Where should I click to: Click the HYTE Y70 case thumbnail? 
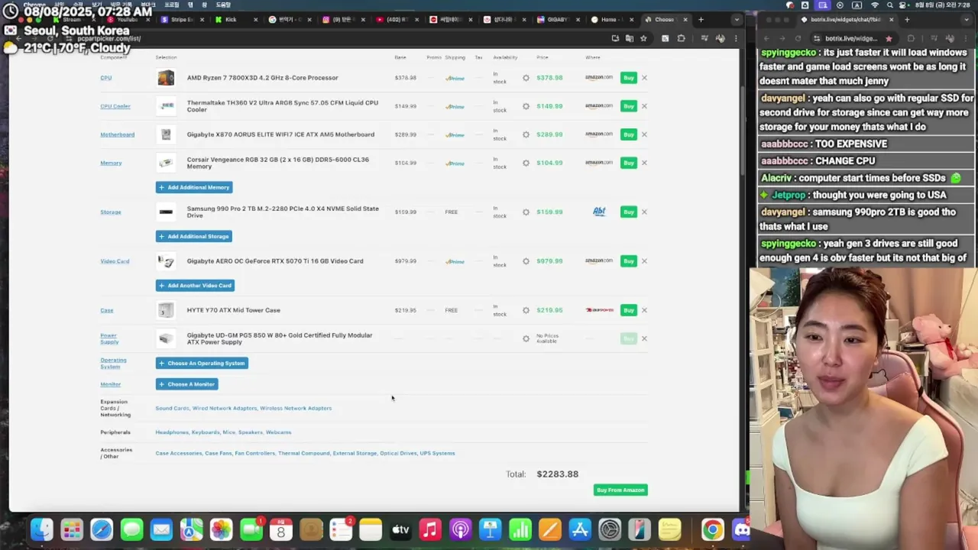(x=166, y=310)
